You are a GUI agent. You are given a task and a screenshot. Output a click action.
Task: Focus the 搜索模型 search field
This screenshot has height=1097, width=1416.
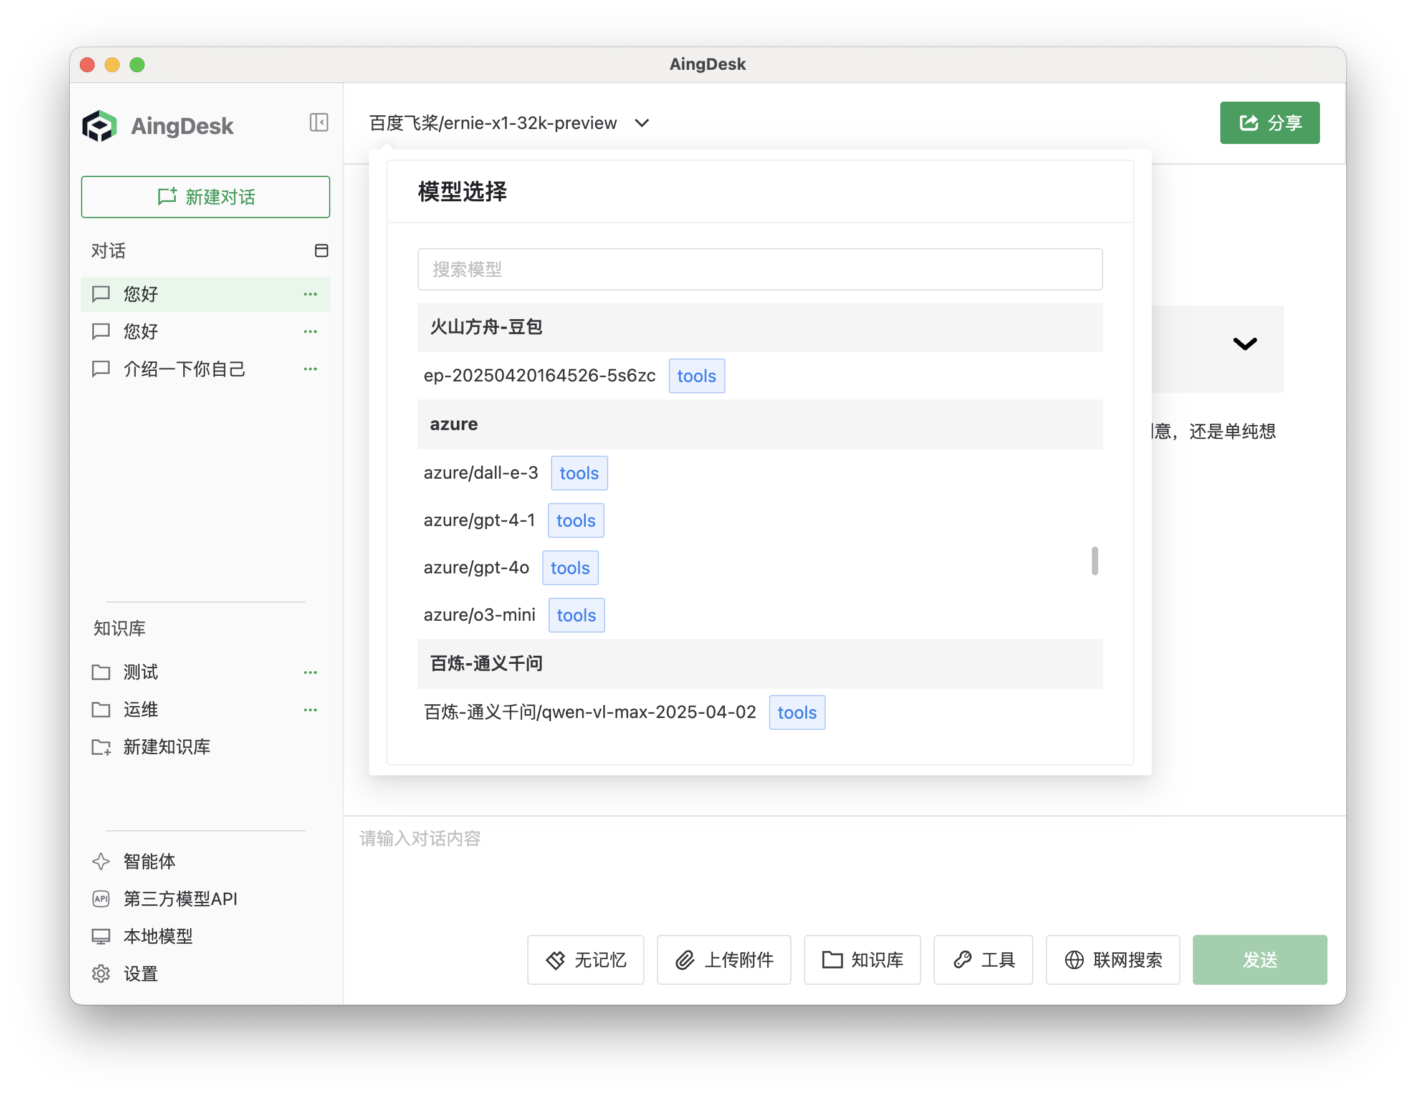coord(759,270)
